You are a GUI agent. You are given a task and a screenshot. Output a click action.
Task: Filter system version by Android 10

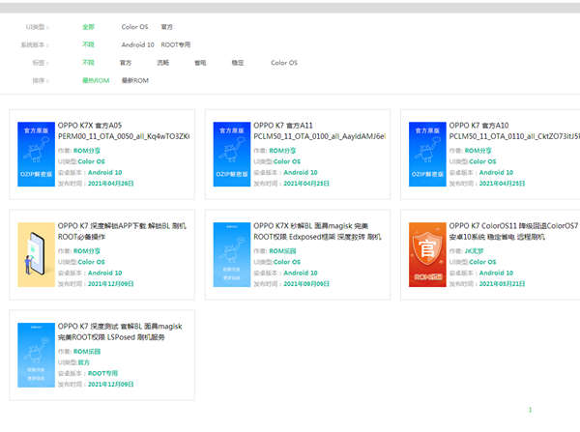(137, 44)
